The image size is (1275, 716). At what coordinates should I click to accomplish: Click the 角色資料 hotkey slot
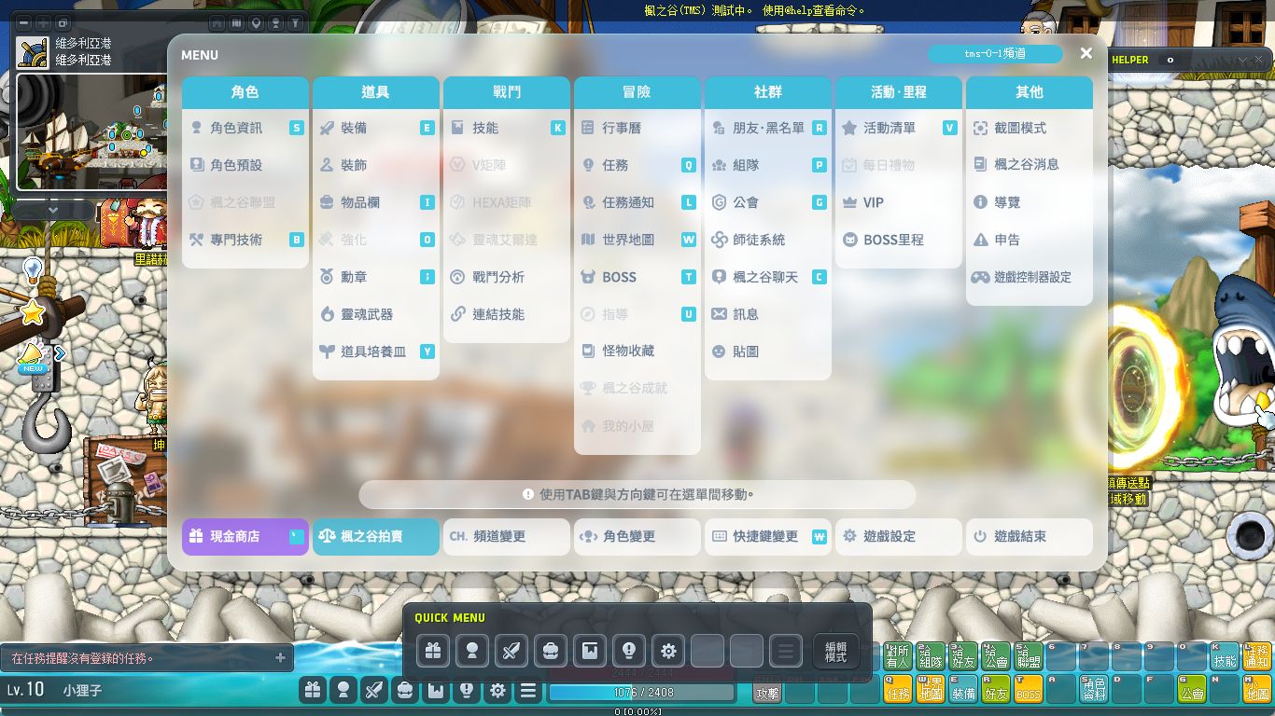pyautogui.click(x=1094, y=690)
